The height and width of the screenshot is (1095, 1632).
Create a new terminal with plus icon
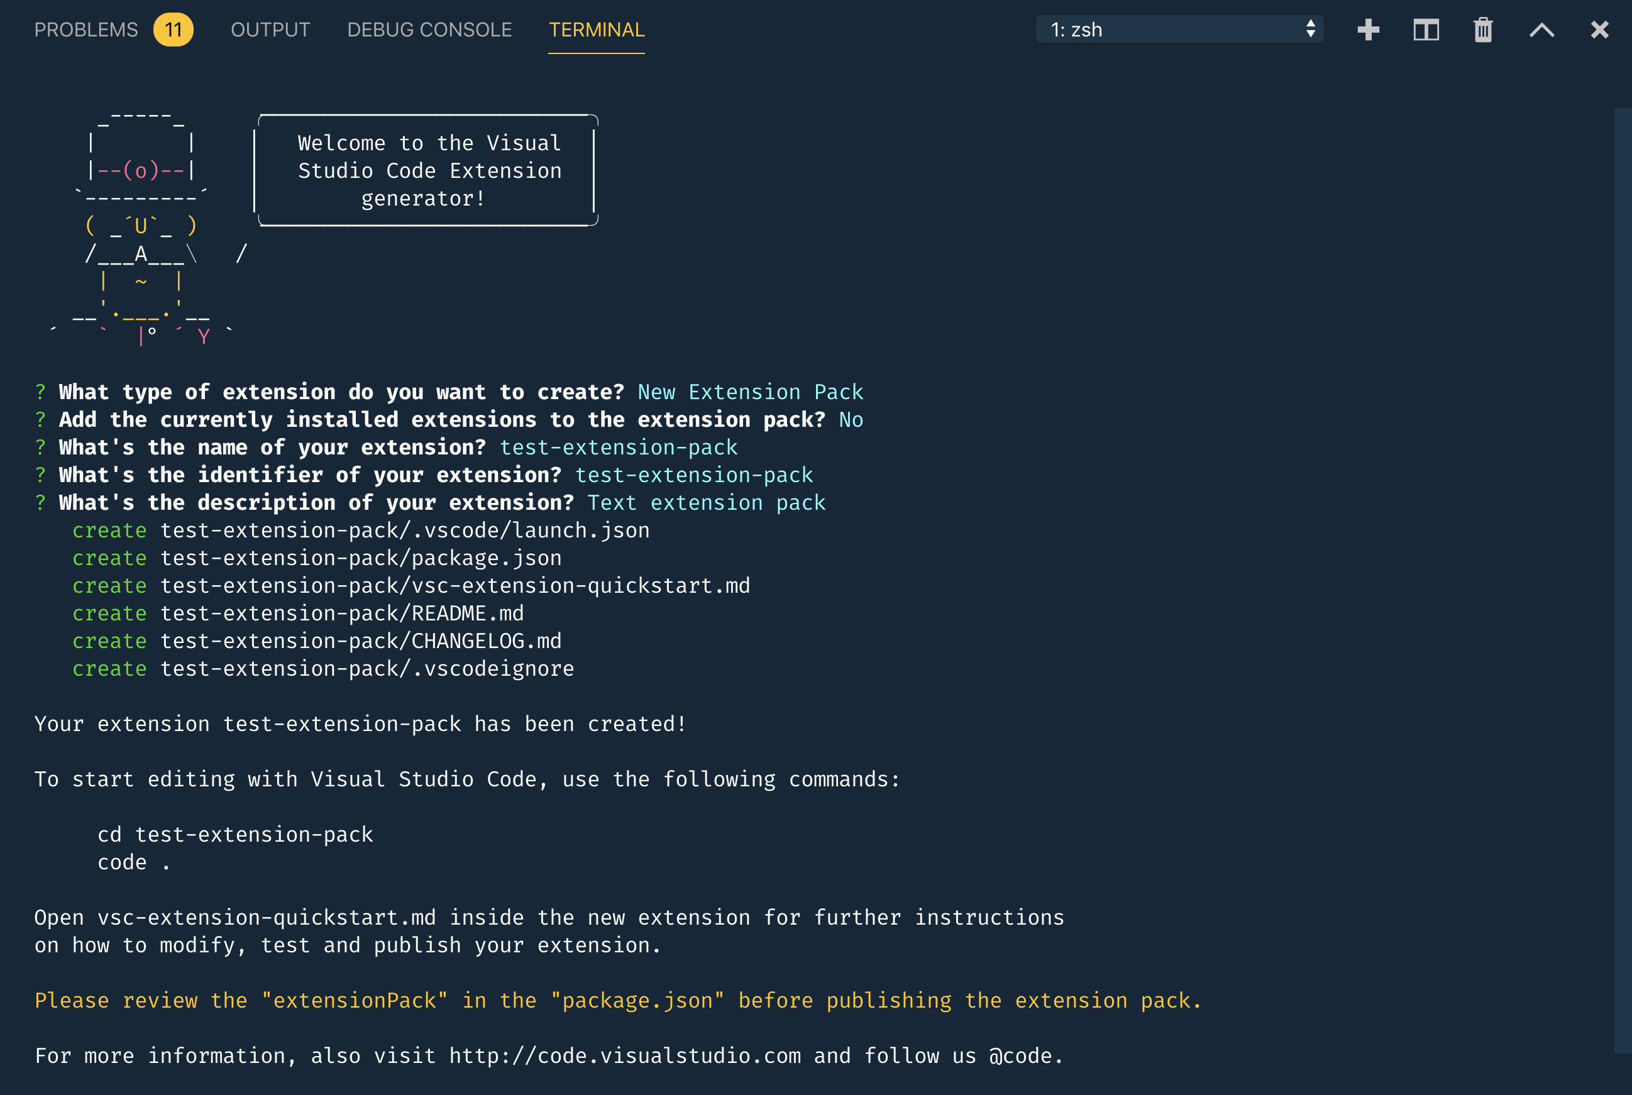1368,30
